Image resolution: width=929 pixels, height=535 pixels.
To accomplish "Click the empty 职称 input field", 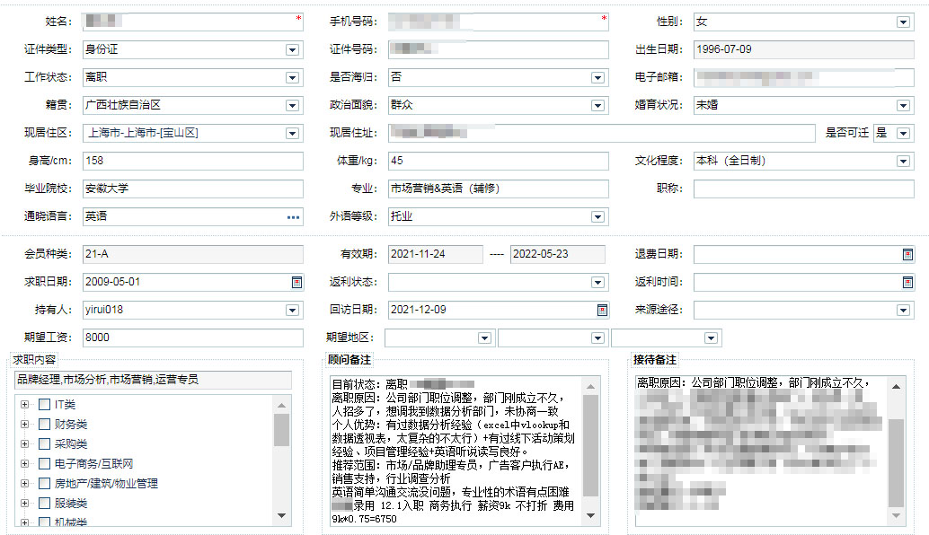I will point(804,189).
